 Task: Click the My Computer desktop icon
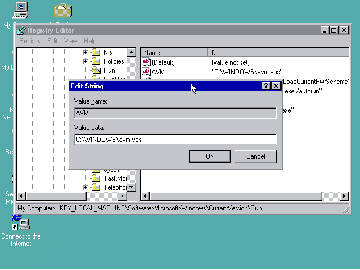click(21, 10)
